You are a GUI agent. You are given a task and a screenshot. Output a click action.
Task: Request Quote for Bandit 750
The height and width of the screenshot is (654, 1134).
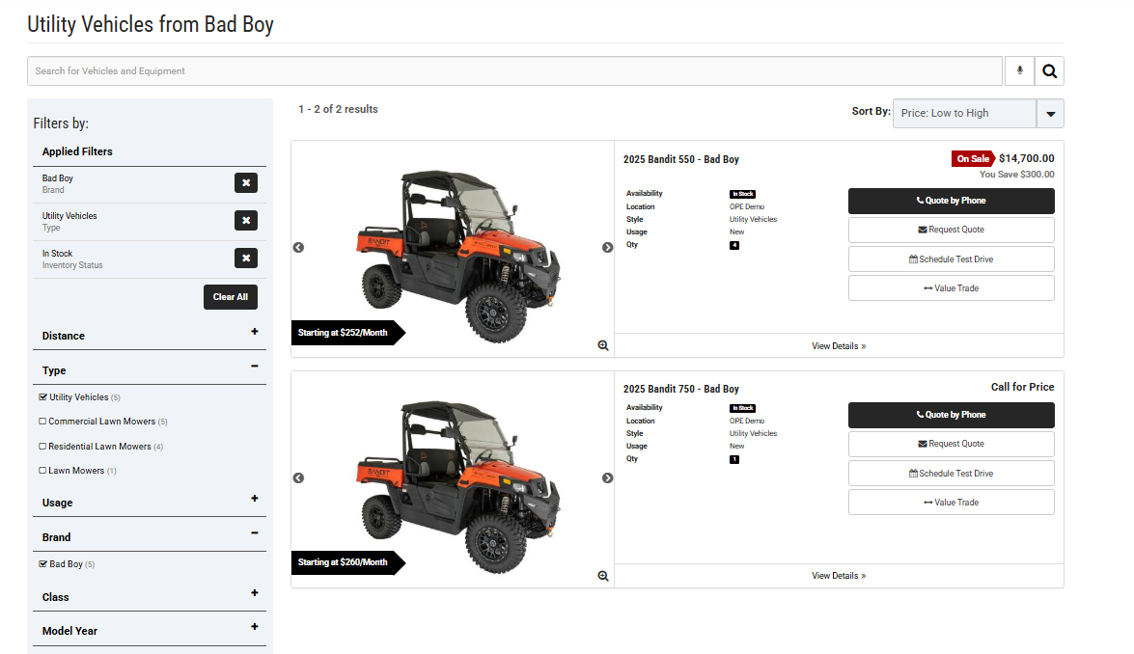951,444
